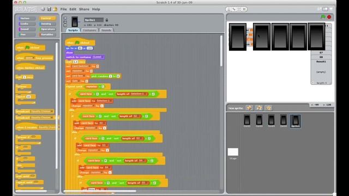349x196 pixels.
Task: Select the Card4 sprite thumbnail
Action: [284, 121]
